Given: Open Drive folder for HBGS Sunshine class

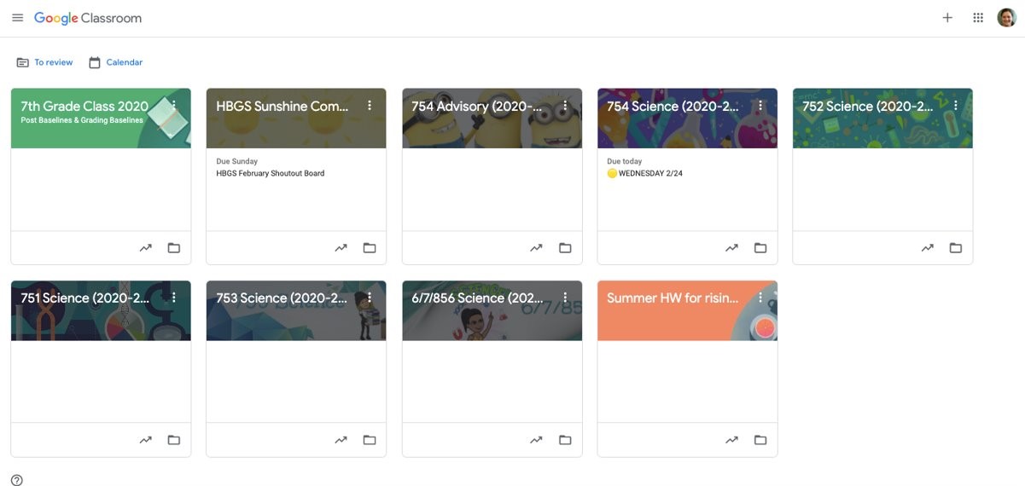Looking at the screenshot, I should [370, 248].
